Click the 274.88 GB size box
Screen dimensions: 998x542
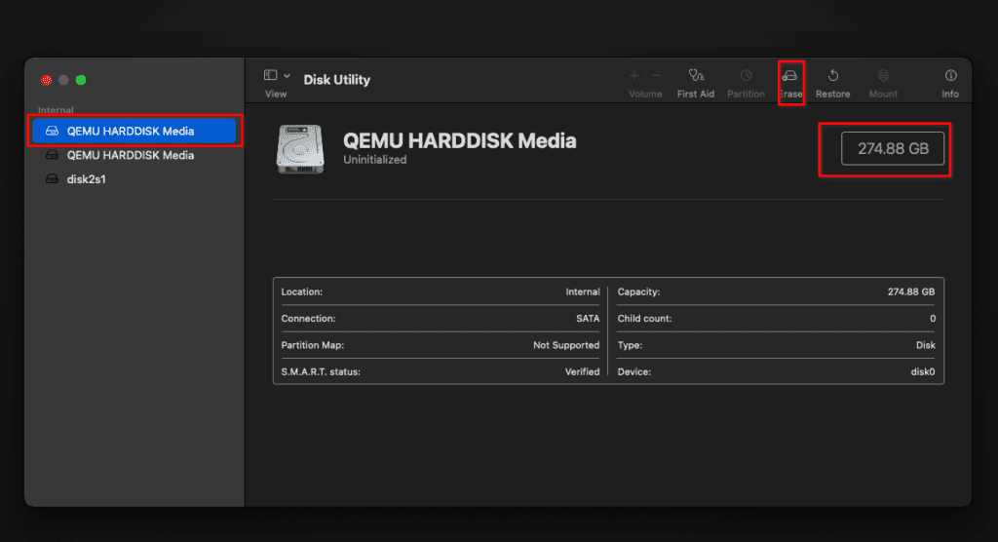pyautogui.click(x=893, y=148)
